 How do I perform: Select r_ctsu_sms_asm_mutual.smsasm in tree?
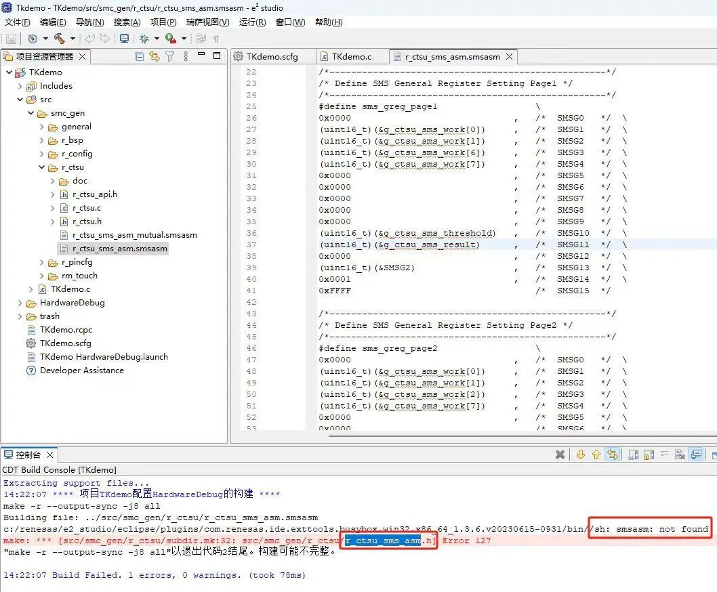134,235
